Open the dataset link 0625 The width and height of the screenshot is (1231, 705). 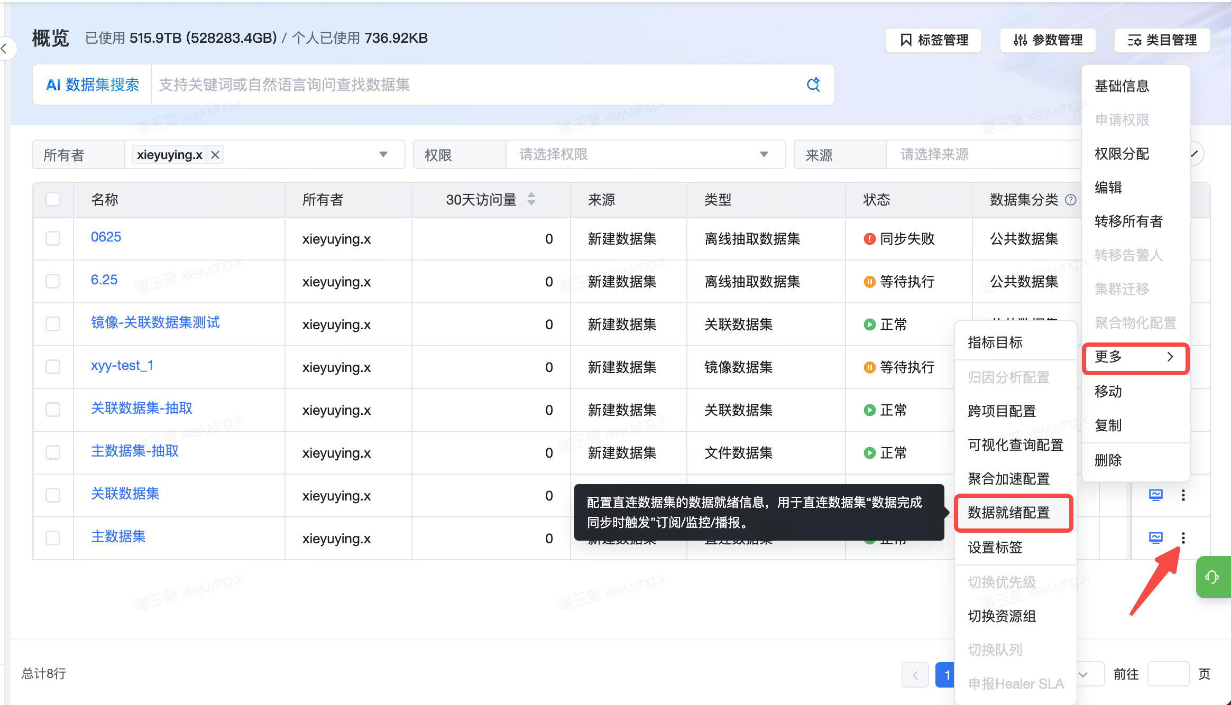(x=106, y=237)
